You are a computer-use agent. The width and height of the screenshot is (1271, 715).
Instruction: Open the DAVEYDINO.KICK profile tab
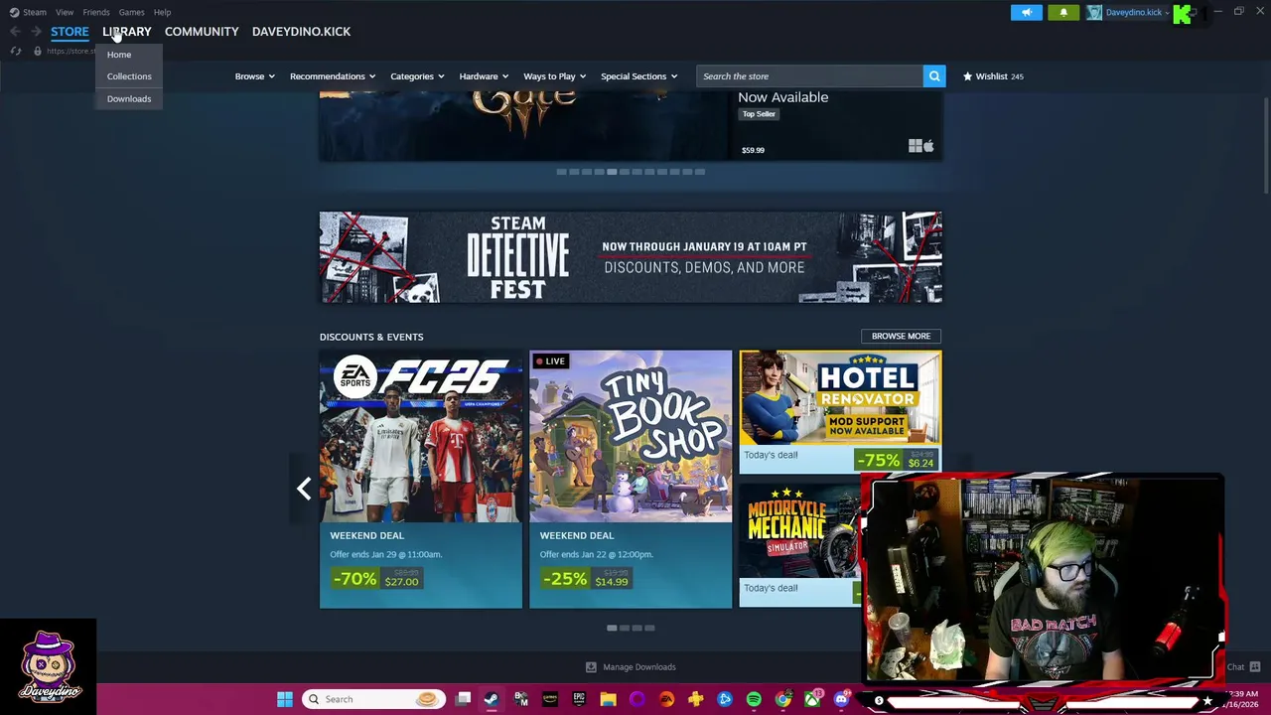click(x=301, y=32)
